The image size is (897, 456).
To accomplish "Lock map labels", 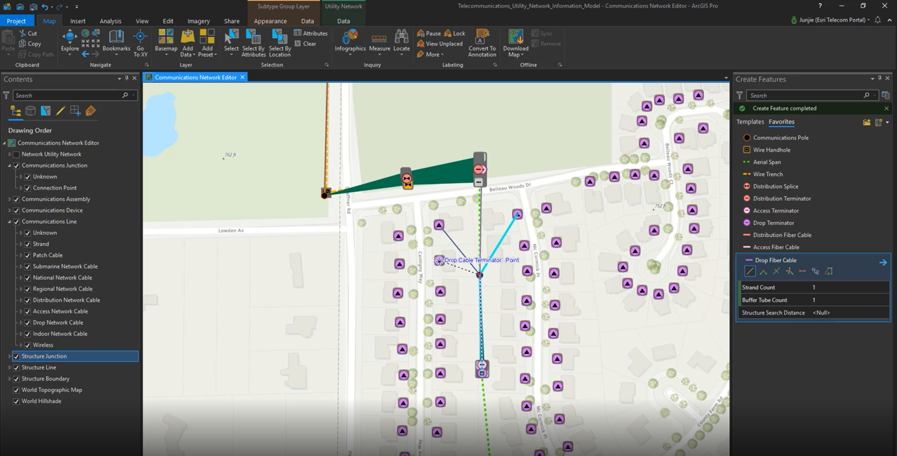I will 454,33.
